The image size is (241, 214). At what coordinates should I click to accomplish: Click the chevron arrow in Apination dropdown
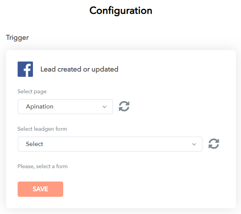click(x=105, y=107)
